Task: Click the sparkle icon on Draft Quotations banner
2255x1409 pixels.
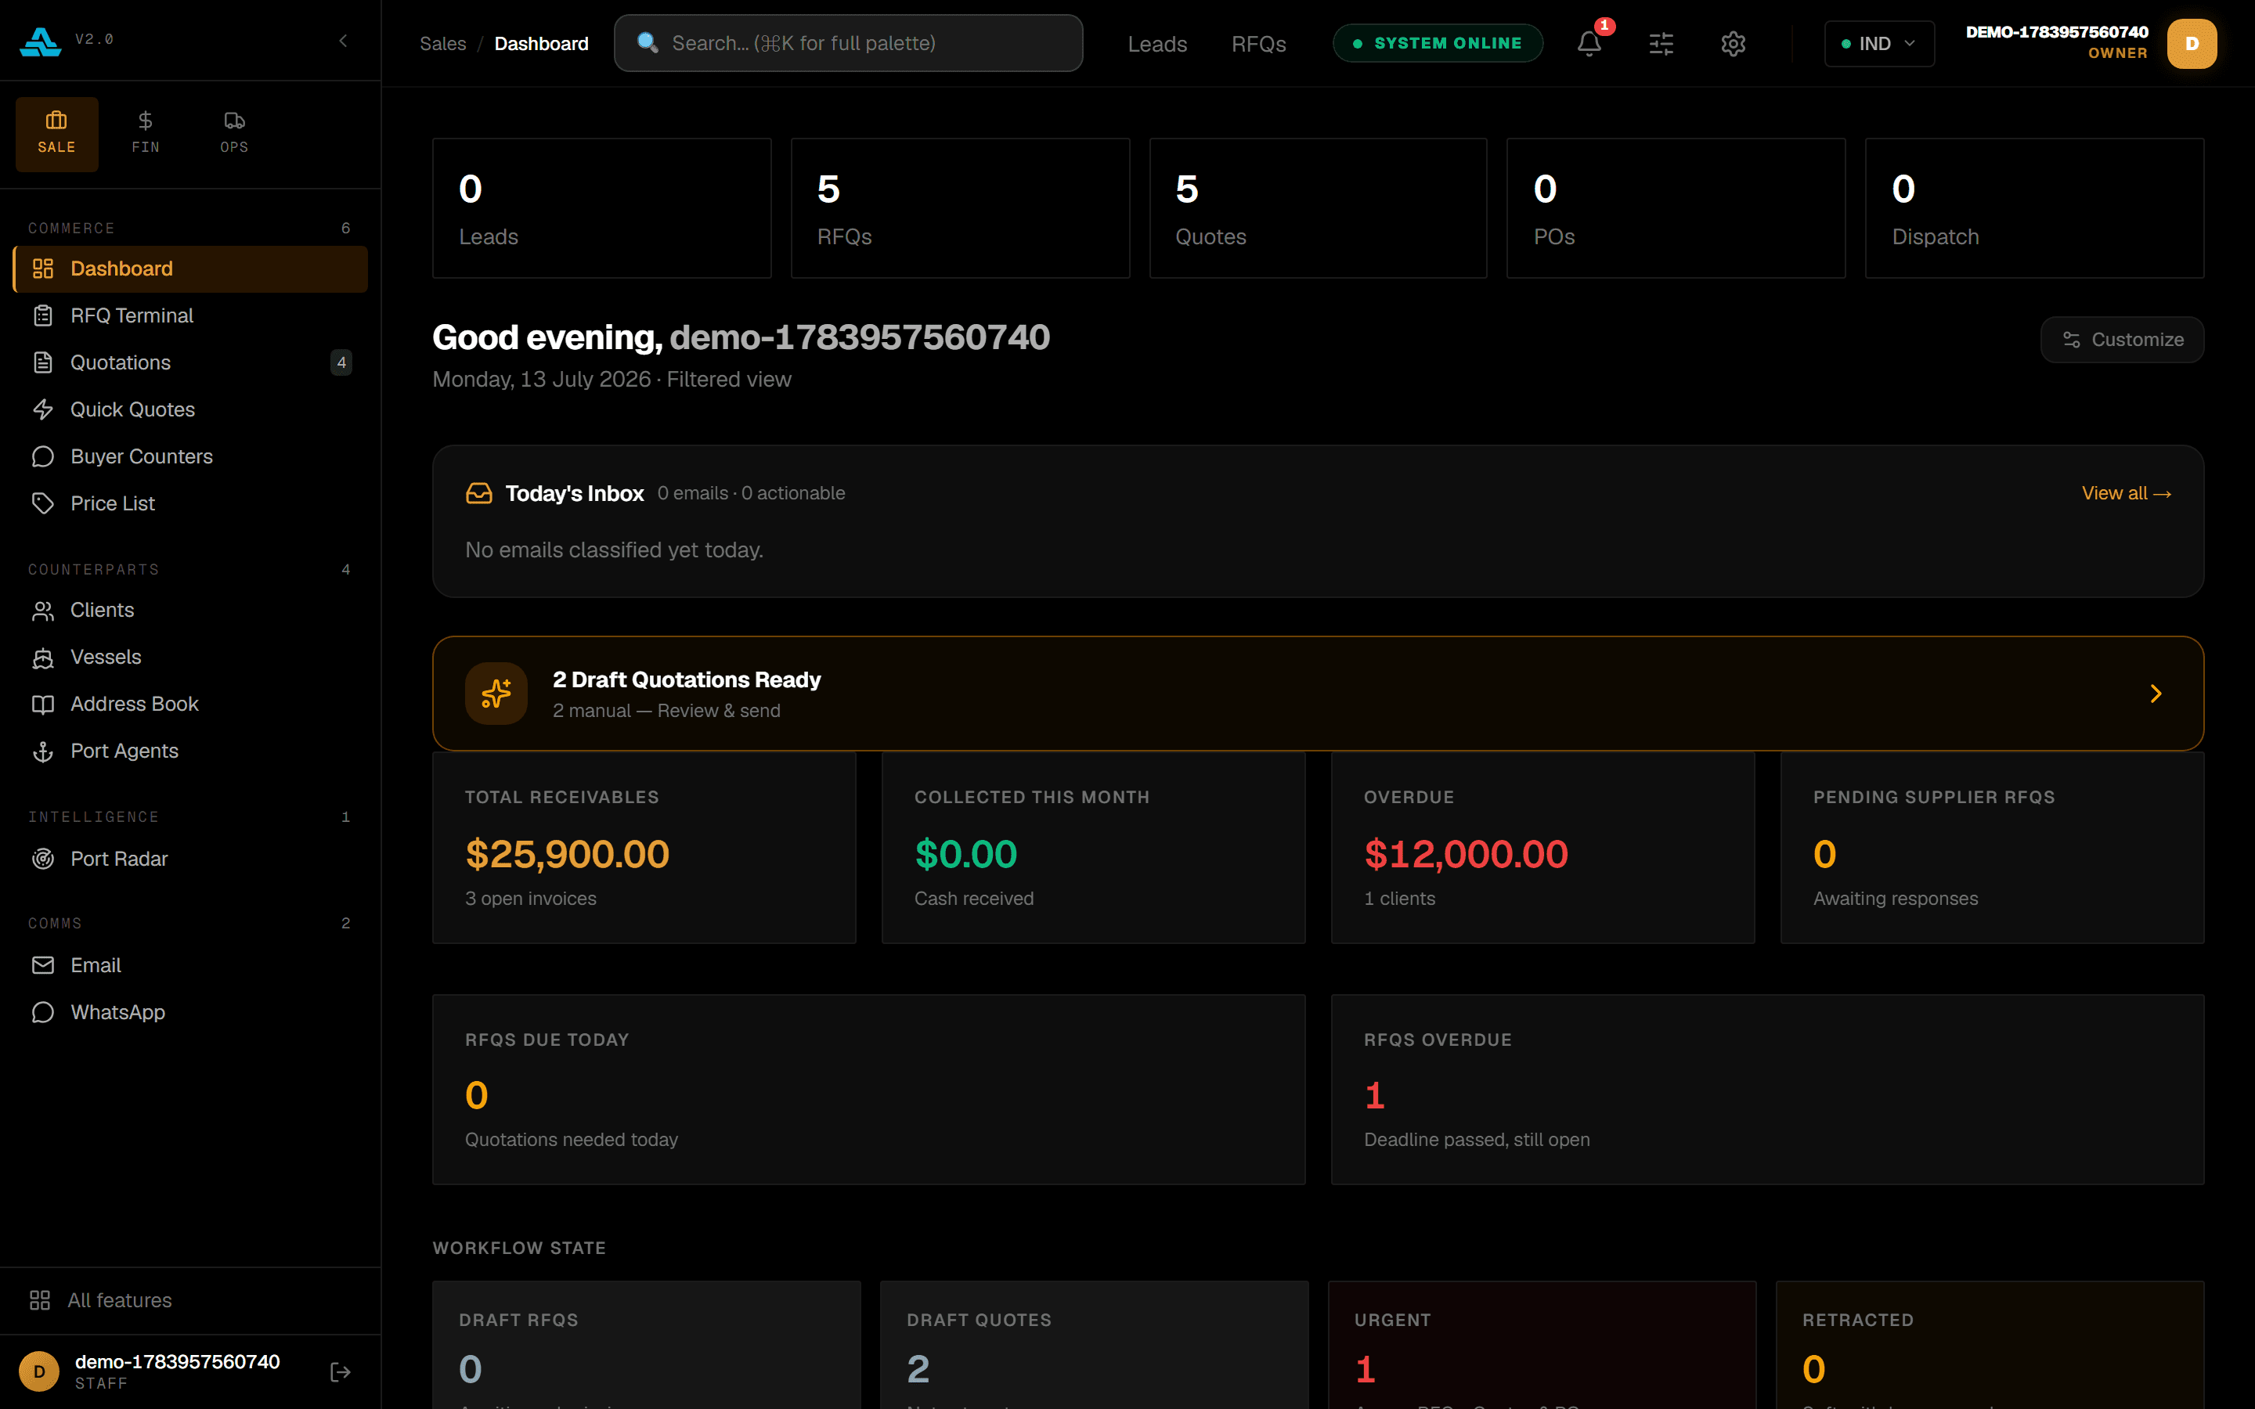Action: (x=496, y=694)
